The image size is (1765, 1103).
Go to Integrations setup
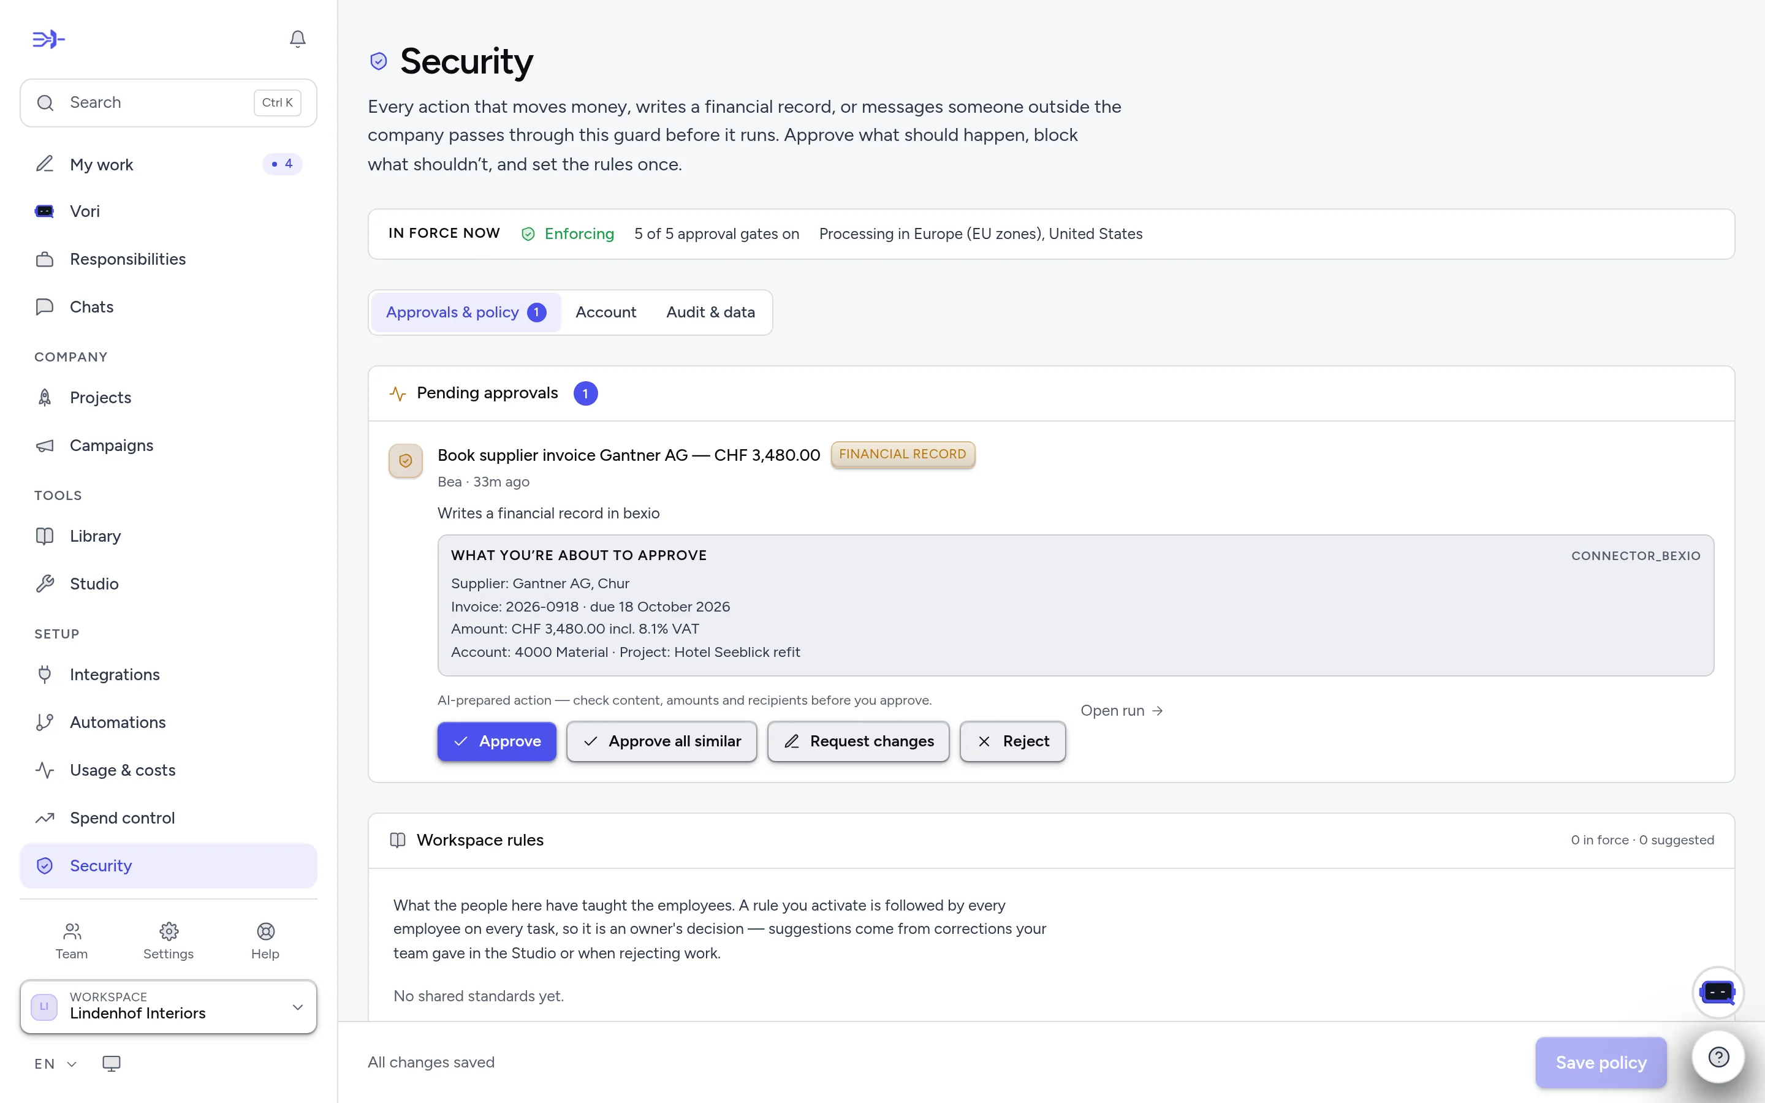click(169, 675)
